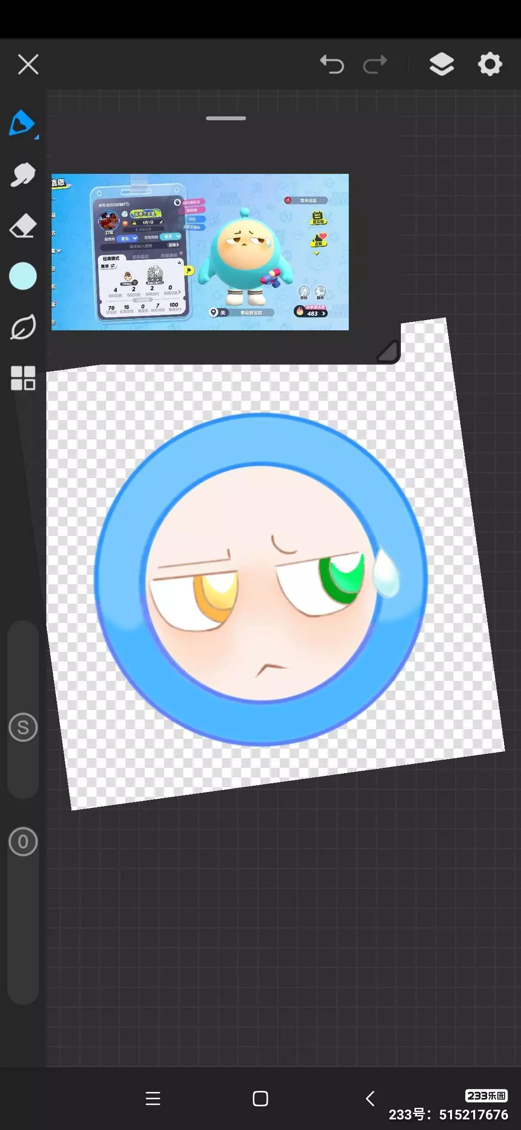Tap the reference panel corner resize handle
The image size is (521, 1130).
pos(388,351)
